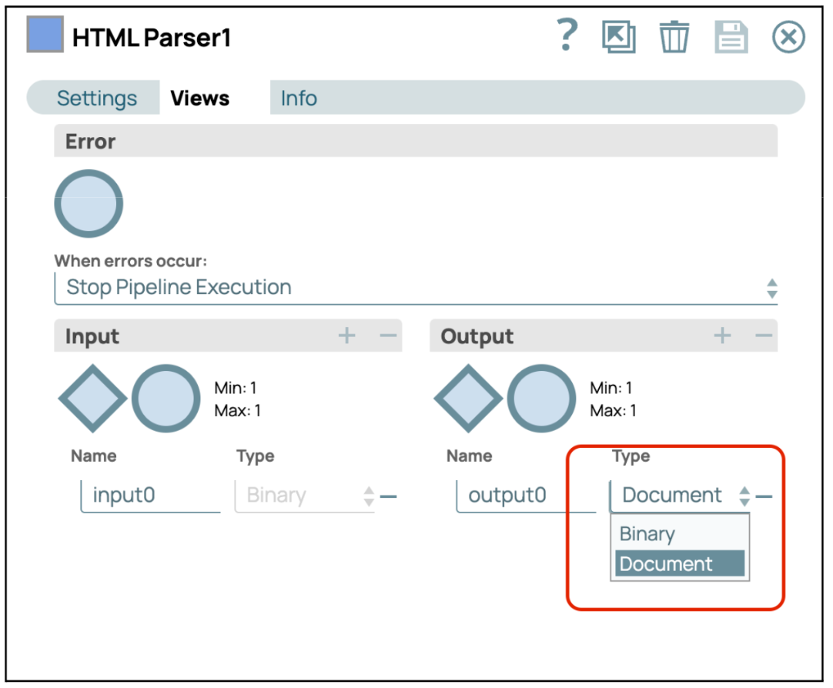Click the save floppy disk icon
Screen dimensions: 833x688
click(731, 37)
